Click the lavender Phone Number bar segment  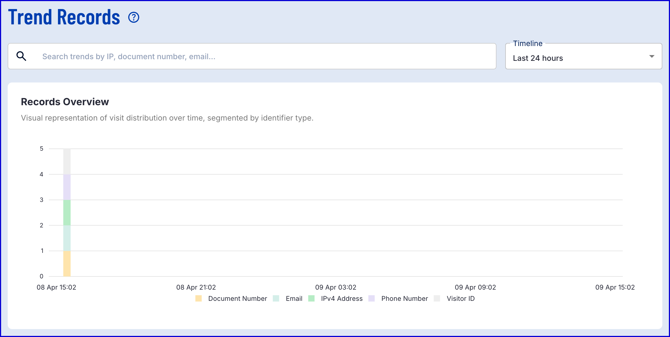tap(67, 187)
